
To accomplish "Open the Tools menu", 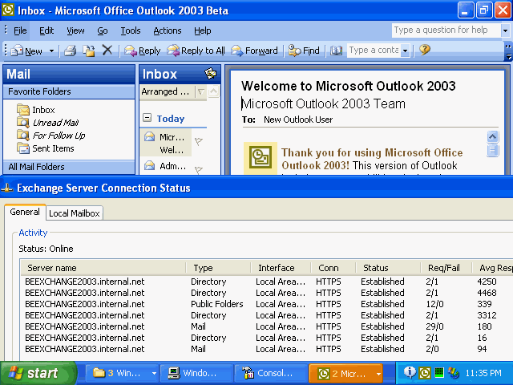I will point(130,30).
